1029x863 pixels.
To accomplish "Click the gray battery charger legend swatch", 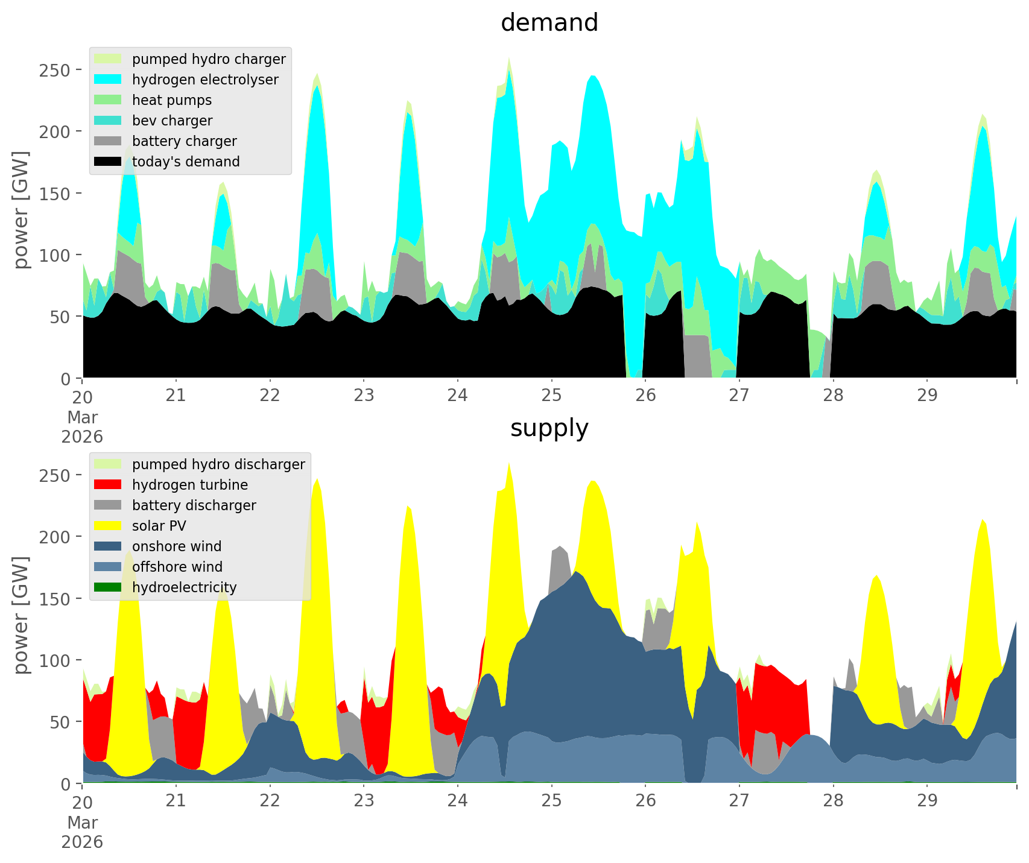I will [108, 141].
